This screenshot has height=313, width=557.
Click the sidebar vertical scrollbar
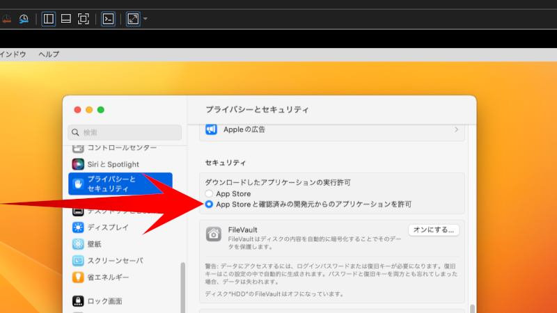pyautogui.click(x=183, y=287)
